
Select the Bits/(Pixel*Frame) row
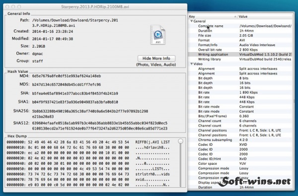(240, 116)
